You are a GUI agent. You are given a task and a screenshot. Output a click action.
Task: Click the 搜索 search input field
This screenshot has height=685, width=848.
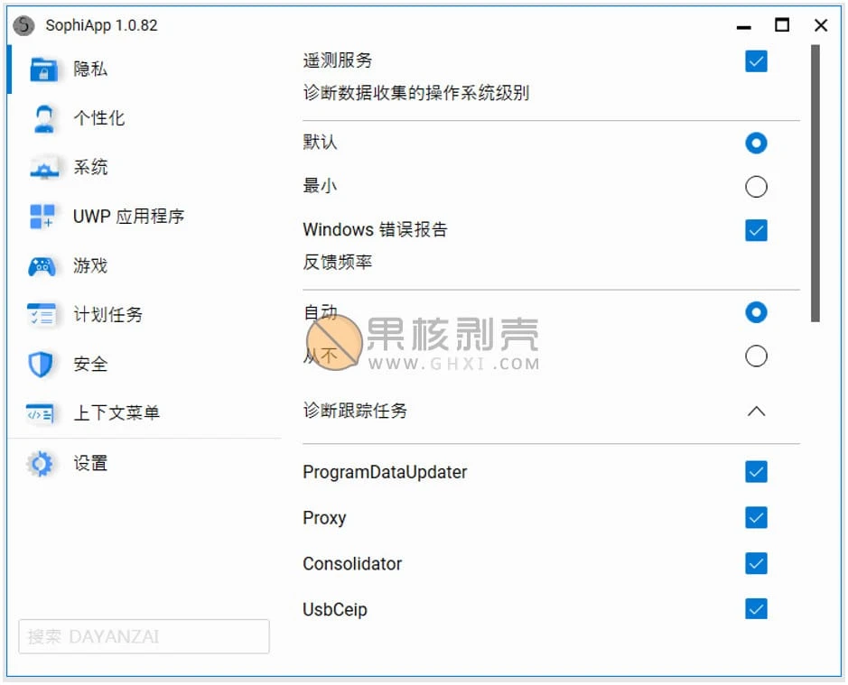click(143, 636)
